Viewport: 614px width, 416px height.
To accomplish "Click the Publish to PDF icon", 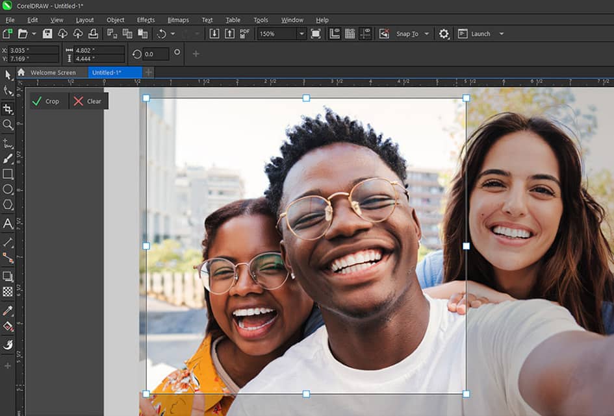I will [245, 34].
